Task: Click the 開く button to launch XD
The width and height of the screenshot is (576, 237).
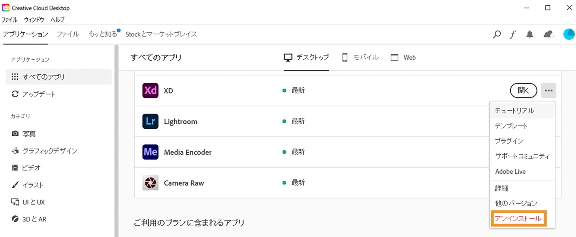Action: [x=523, y=90]
